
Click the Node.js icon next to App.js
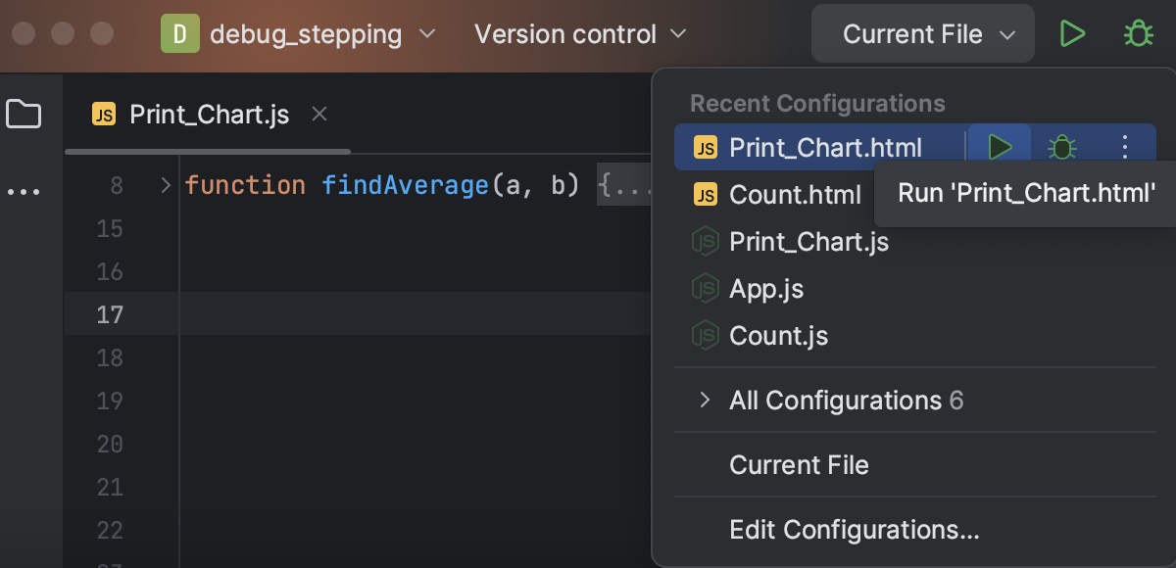click(x=704, y=289)
